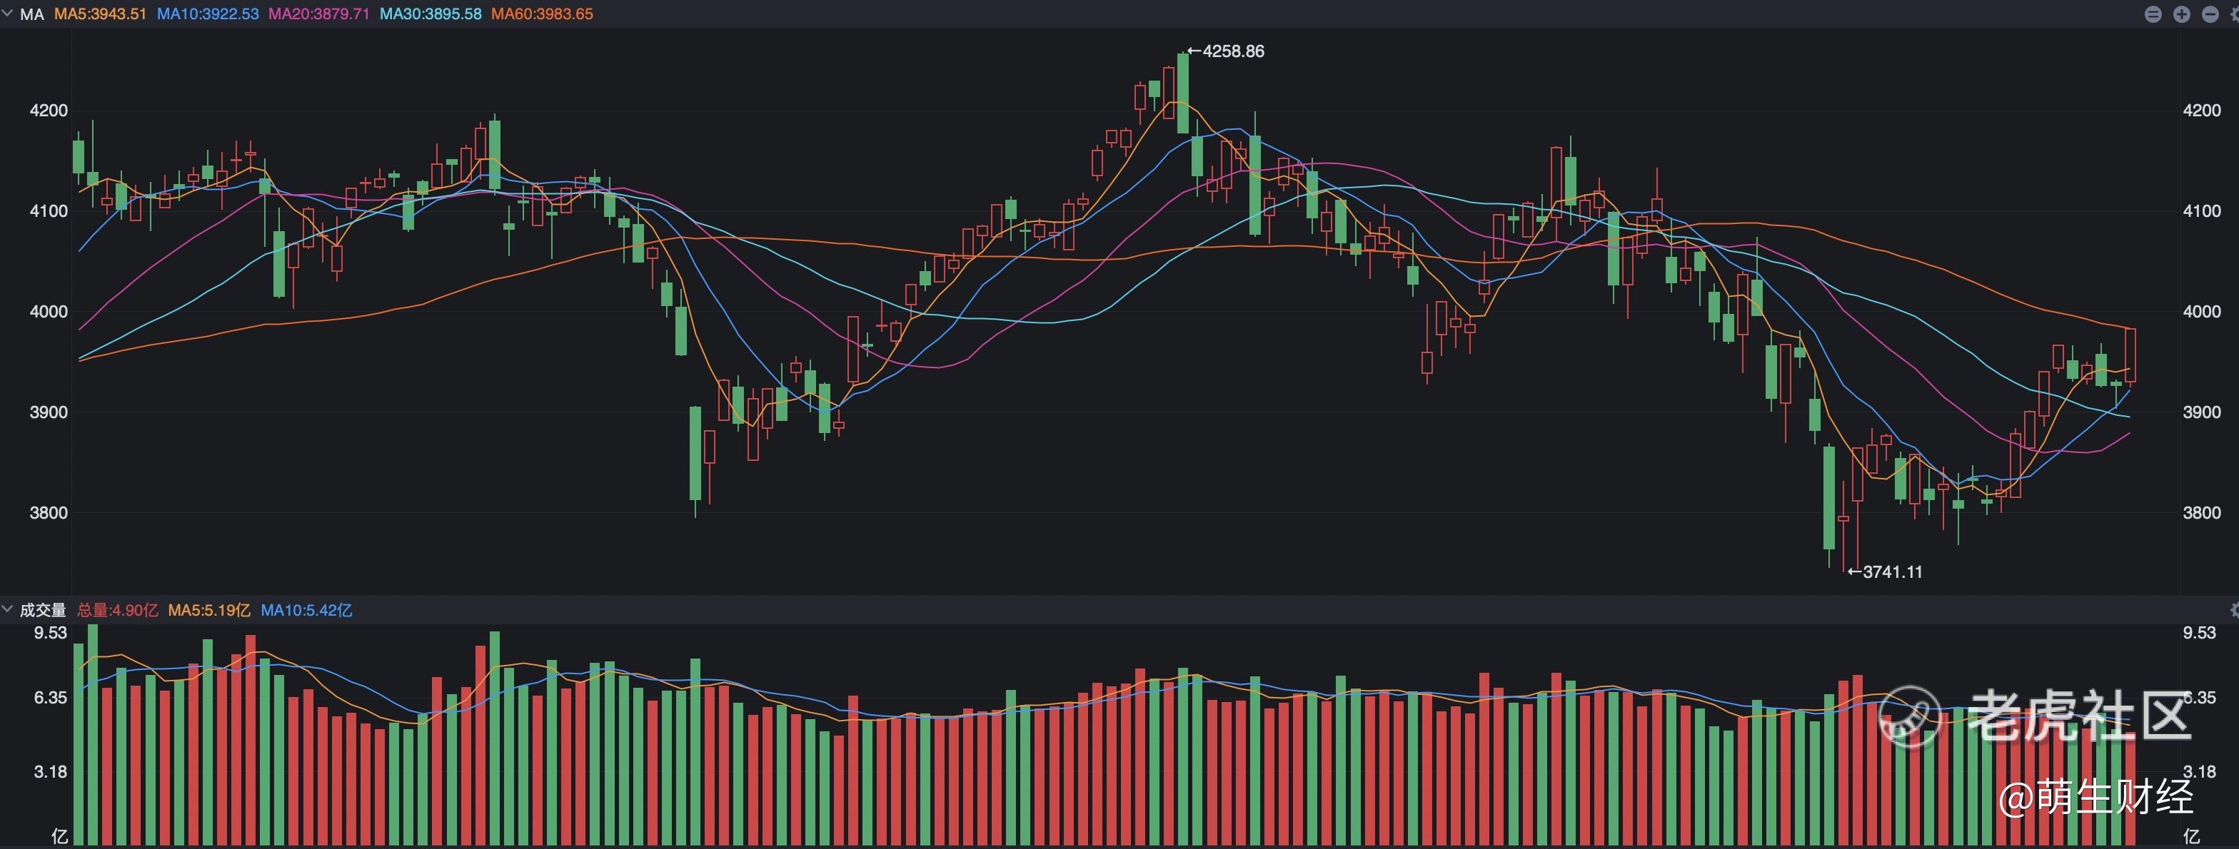
Task: Click 3.18 on the left volume axis
Action: pyautogui.click(x=51, y=773)
